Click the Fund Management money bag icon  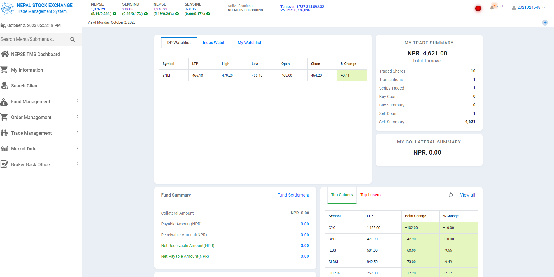[x=4, y=101]
